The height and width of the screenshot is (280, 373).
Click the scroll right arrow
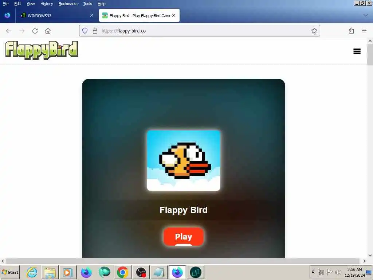[x=364, y=261]
